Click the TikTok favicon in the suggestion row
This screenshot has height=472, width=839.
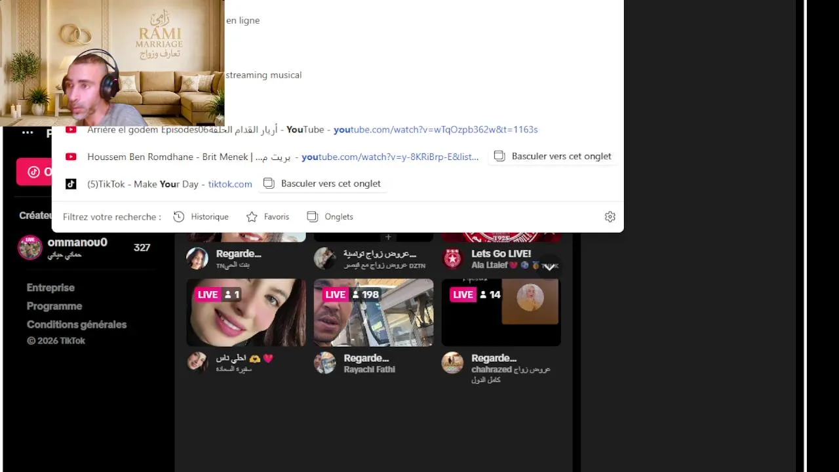[71, 184]
